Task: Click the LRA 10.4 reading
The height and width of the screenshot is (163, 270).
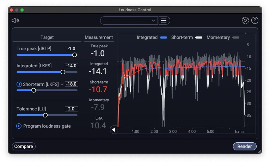Action: coord(98,125)
